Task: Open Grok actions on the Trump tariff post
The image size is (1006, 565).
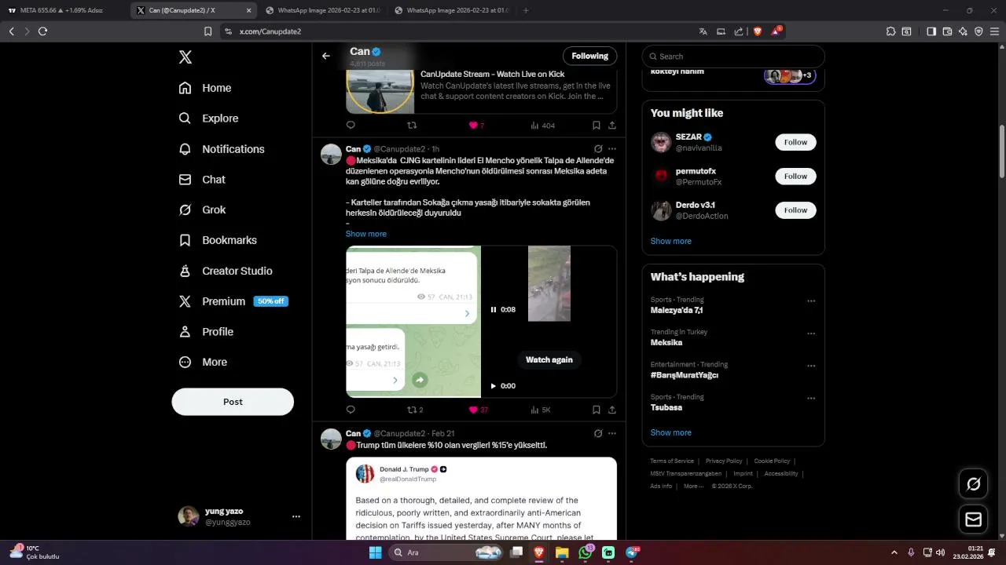Action: (x=598, y=433)
